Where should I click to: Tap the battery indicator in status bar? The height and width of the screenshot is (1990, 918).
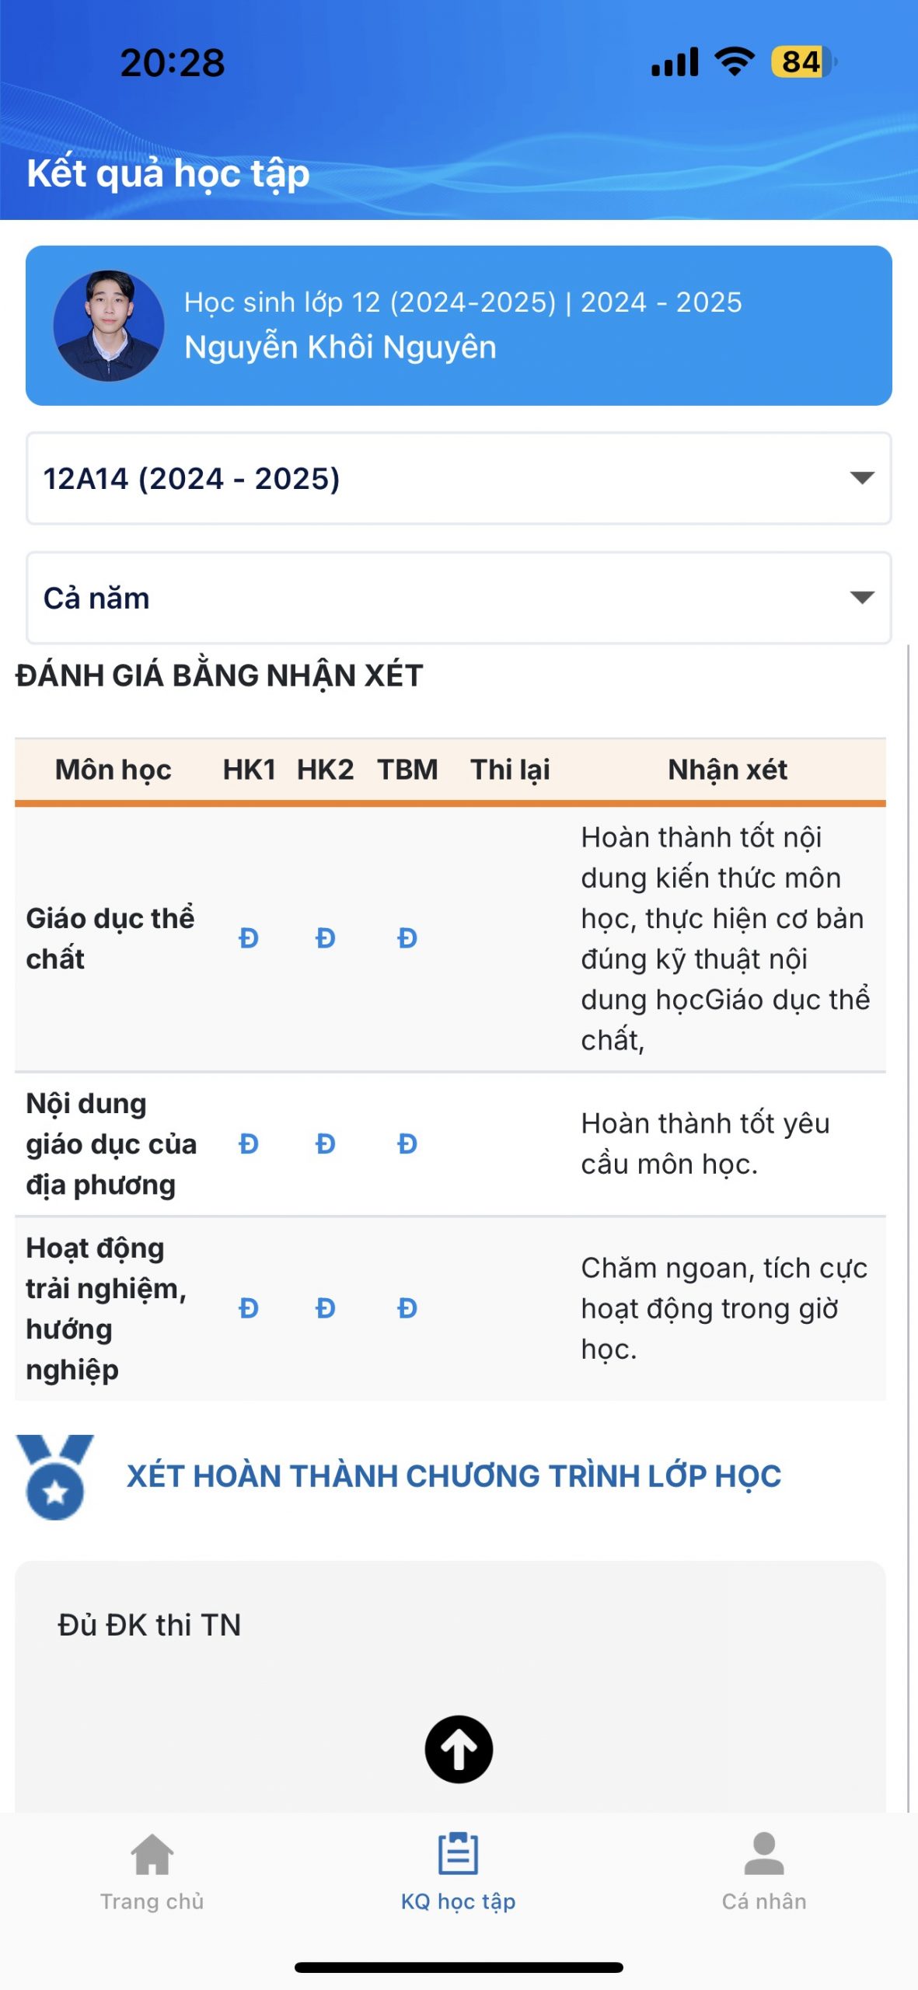804,62
